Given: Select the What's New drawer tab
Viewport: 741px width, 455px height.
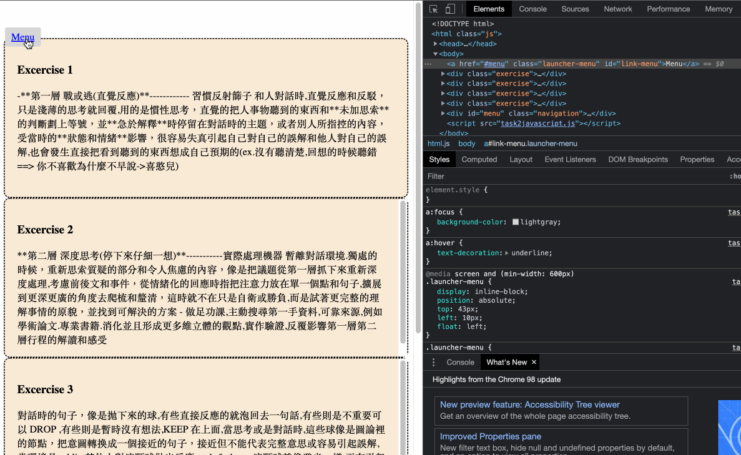Looking at the screenshot, I should tap(507, 363).
